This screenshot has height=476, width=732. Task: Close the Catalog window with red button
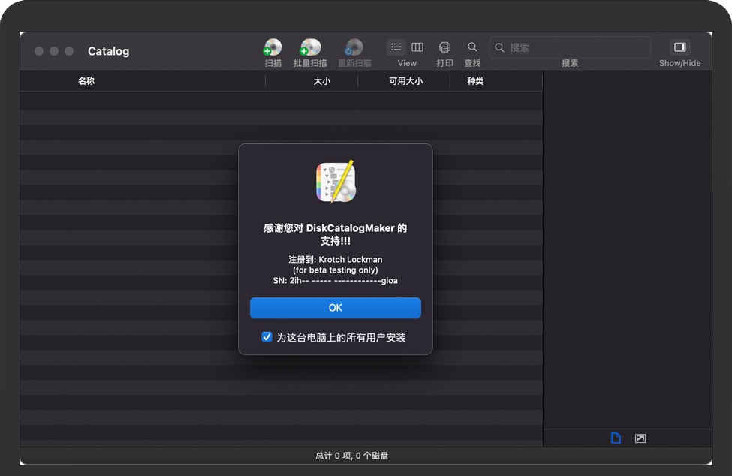39,51
